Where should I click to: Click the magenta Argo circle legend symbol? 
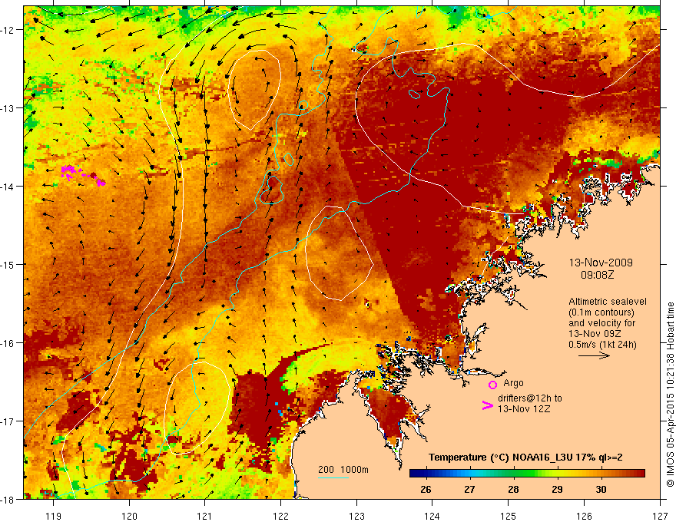[x=492, y=385]
